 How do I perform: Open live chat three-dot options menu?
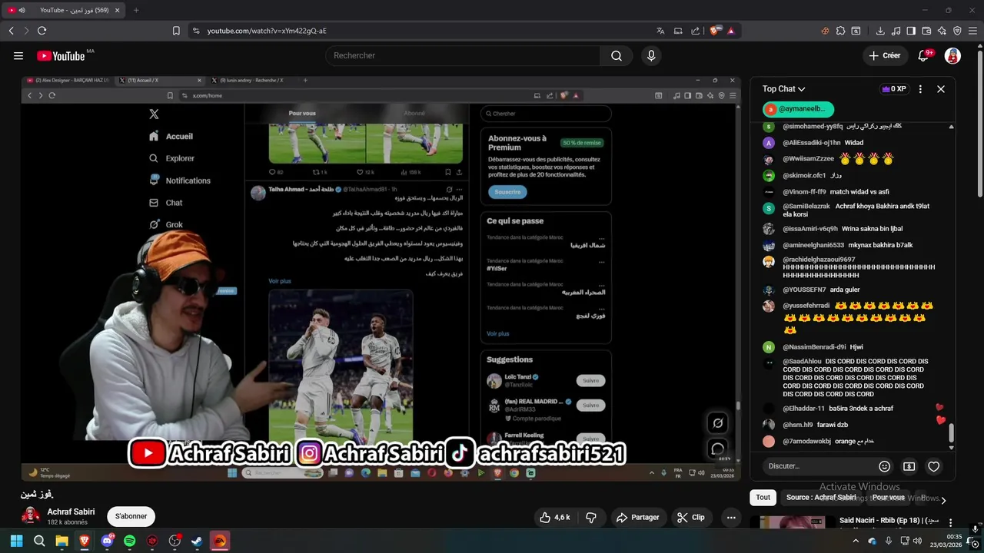(920, 89)
